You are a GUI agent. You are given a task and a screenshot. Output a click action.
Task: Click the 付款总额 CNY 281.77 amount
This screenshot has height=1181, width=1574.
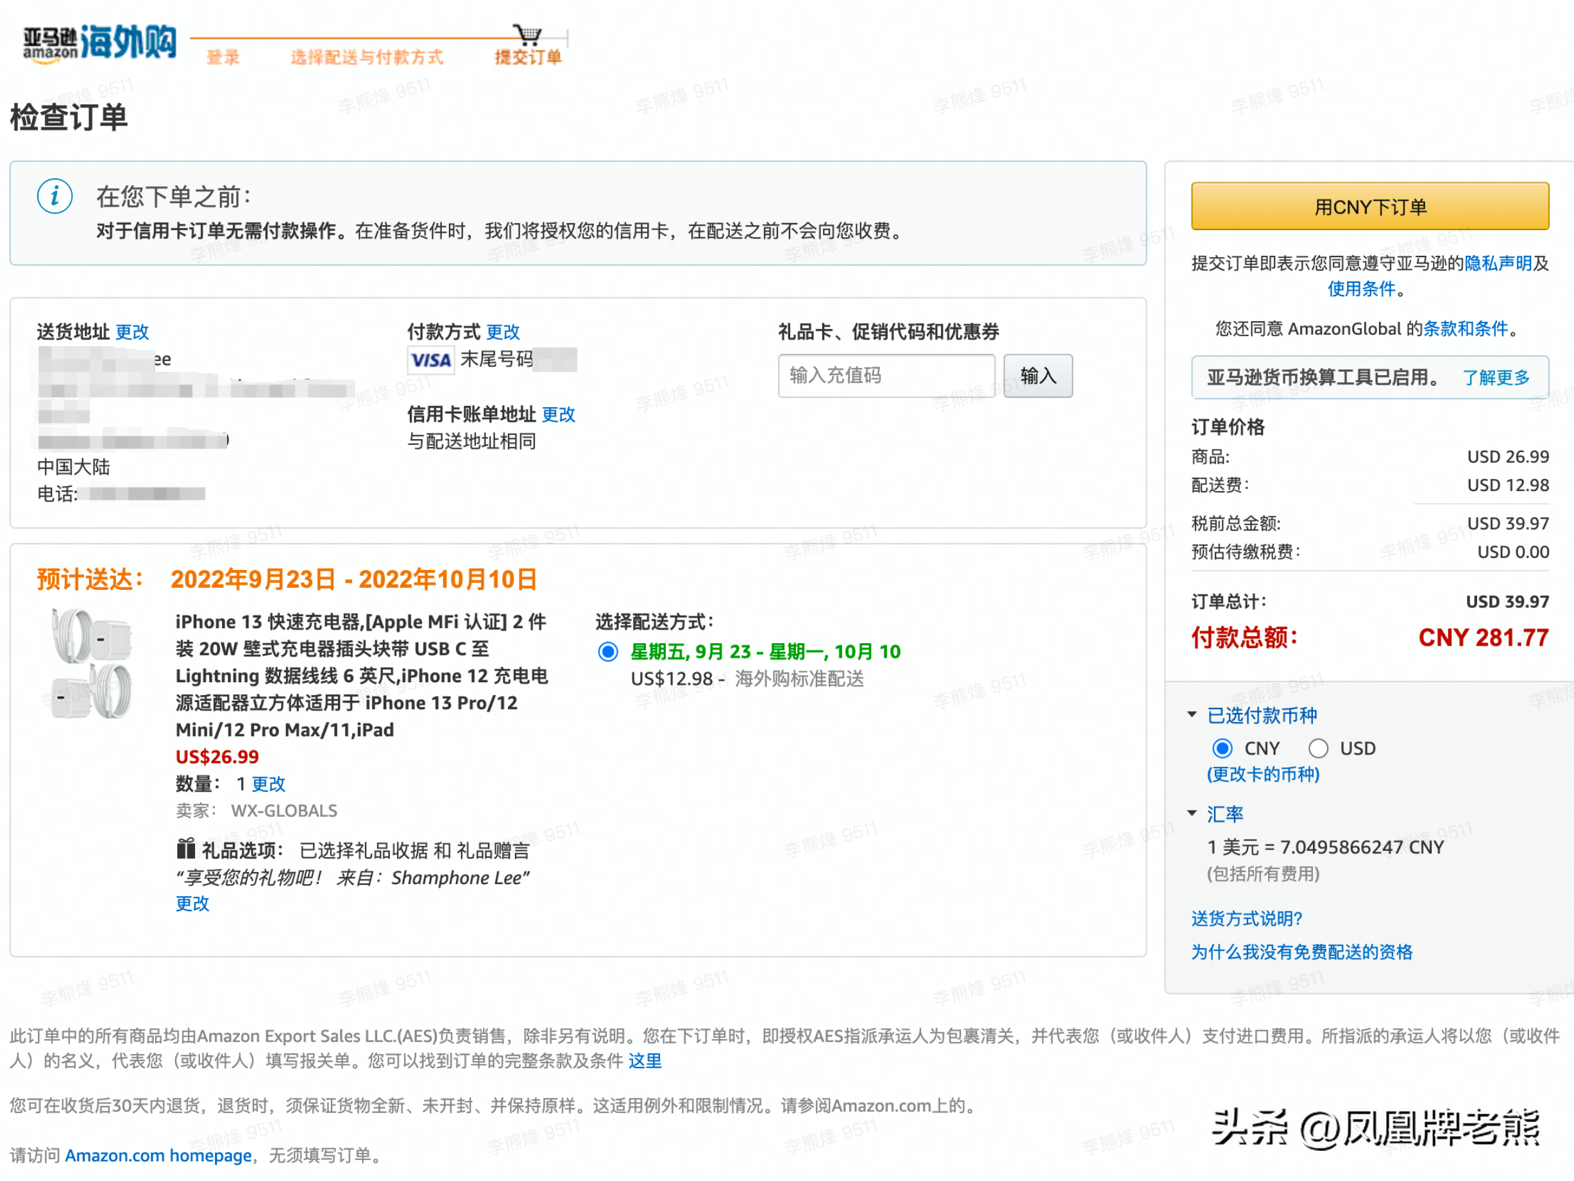click(1484, 637)
